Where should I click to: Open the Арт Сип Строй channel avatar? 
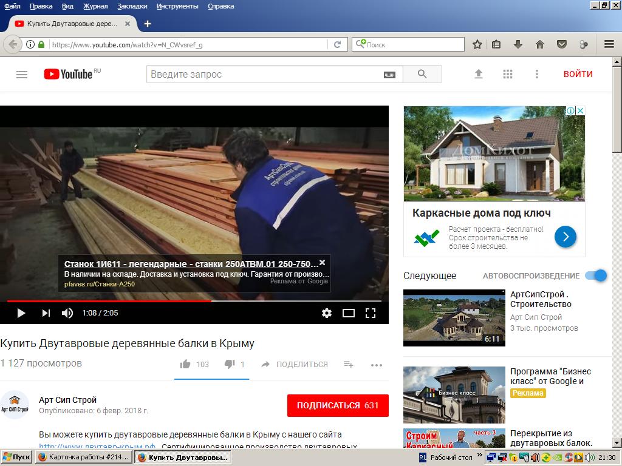pyautogui.click(x=15, y=405)
